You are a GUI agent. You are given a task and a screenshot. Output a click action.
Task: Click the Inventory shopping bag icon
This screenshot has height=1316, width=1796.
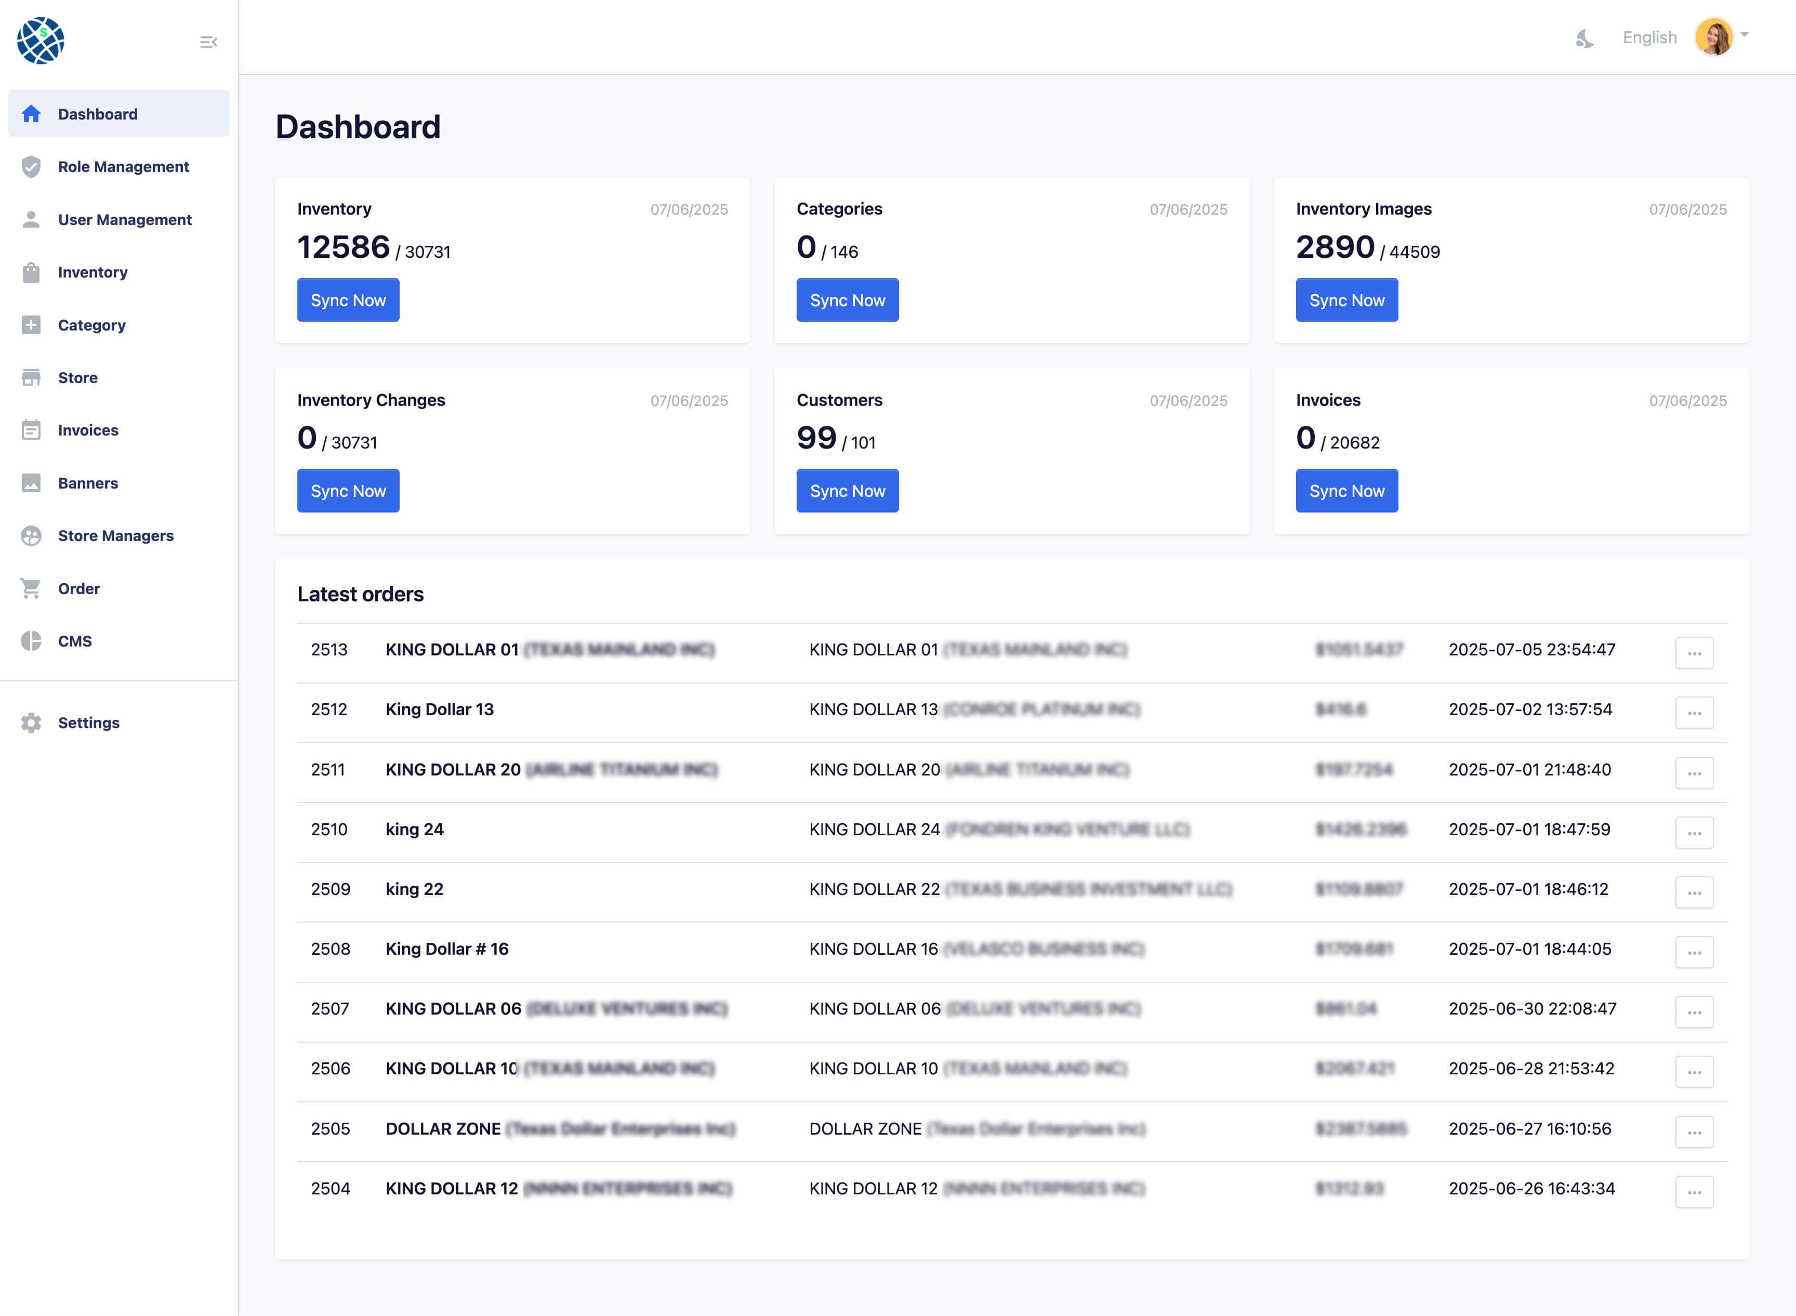pyautogui.click(x=31, y=272)
